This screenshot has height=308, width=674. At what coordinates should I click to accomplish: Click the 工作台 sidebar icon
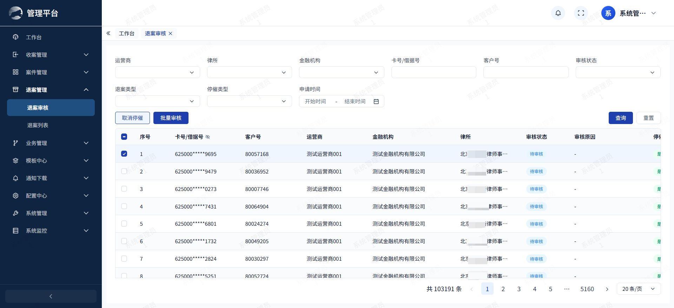click(15, 37)
